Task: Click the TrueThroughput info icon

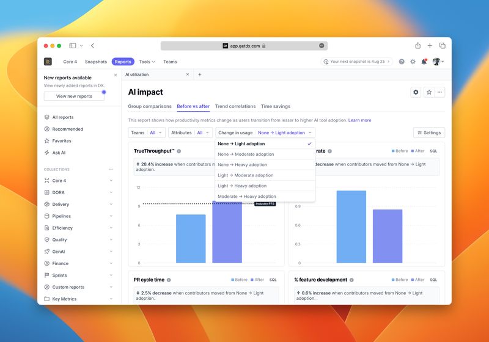Action: (x=179, y=151)
